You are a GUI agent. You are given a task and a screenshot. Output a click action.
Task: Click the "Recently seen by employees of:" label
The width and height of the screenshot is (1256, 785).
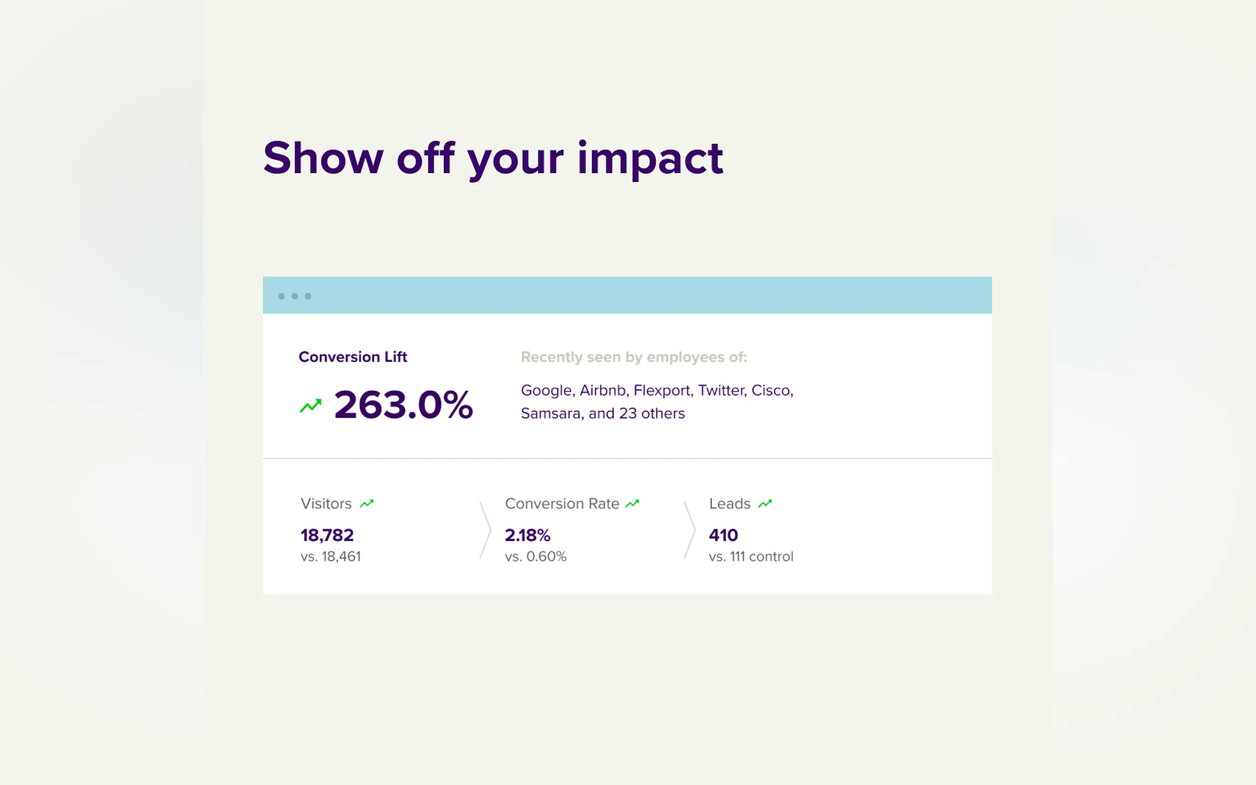pyautogui.click(x=633, y=357)
